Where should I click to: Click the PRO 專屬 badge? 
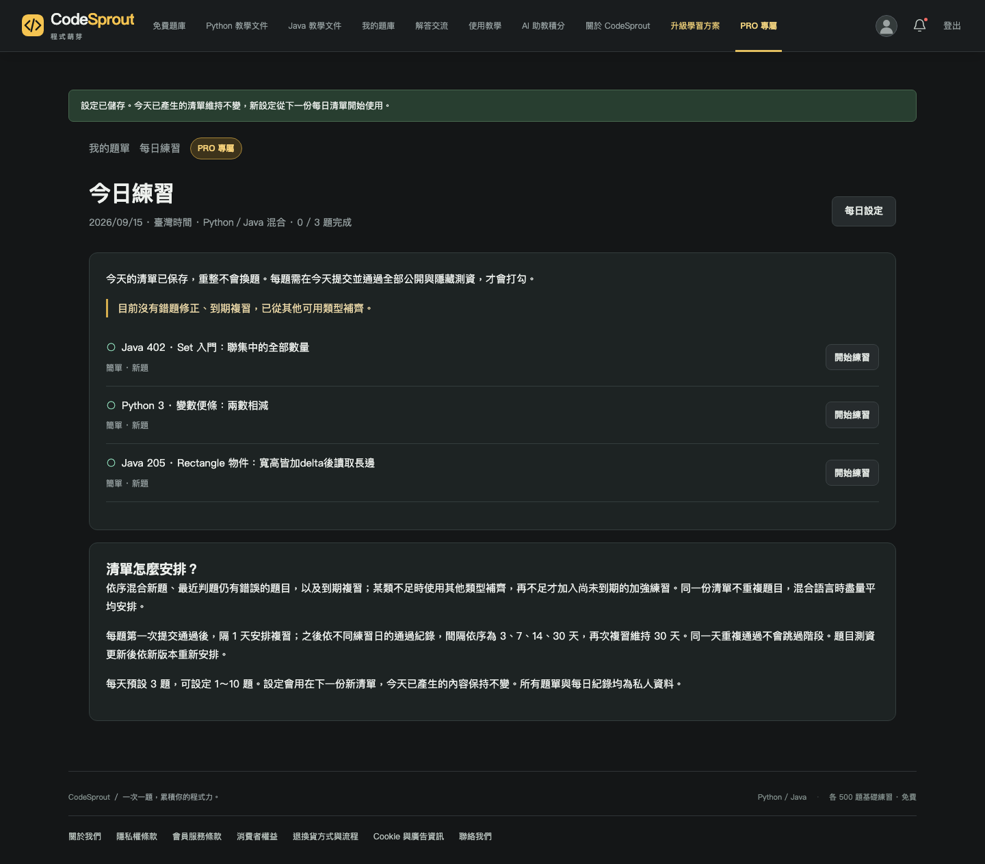coord(215,148)
